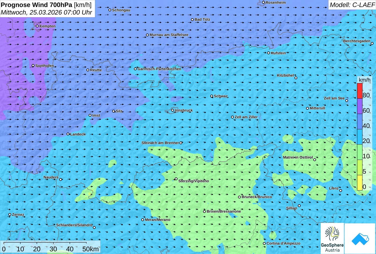Click the Rosenheim city marker
376x254 pixels.
tap(263, 2)
